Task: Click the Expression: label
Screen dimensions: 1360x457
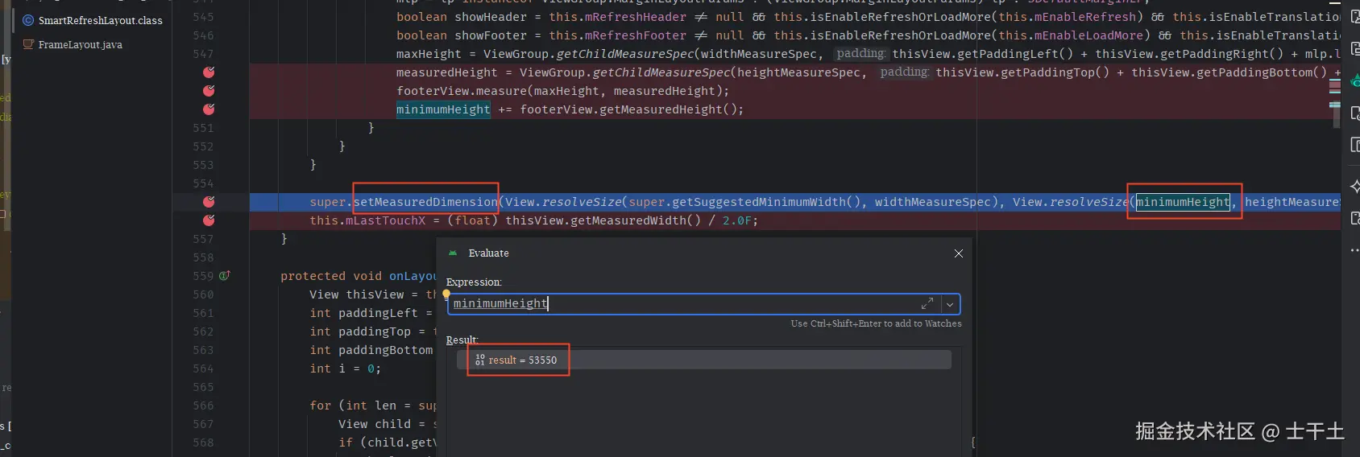Action: coord(474,282)
